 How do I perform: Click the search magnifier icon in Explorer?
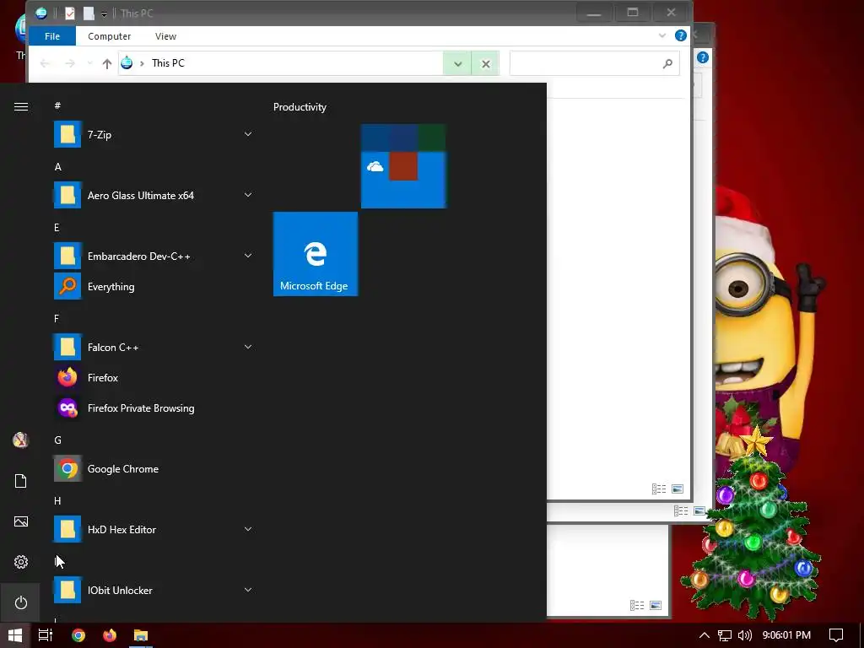pos(668,64)
